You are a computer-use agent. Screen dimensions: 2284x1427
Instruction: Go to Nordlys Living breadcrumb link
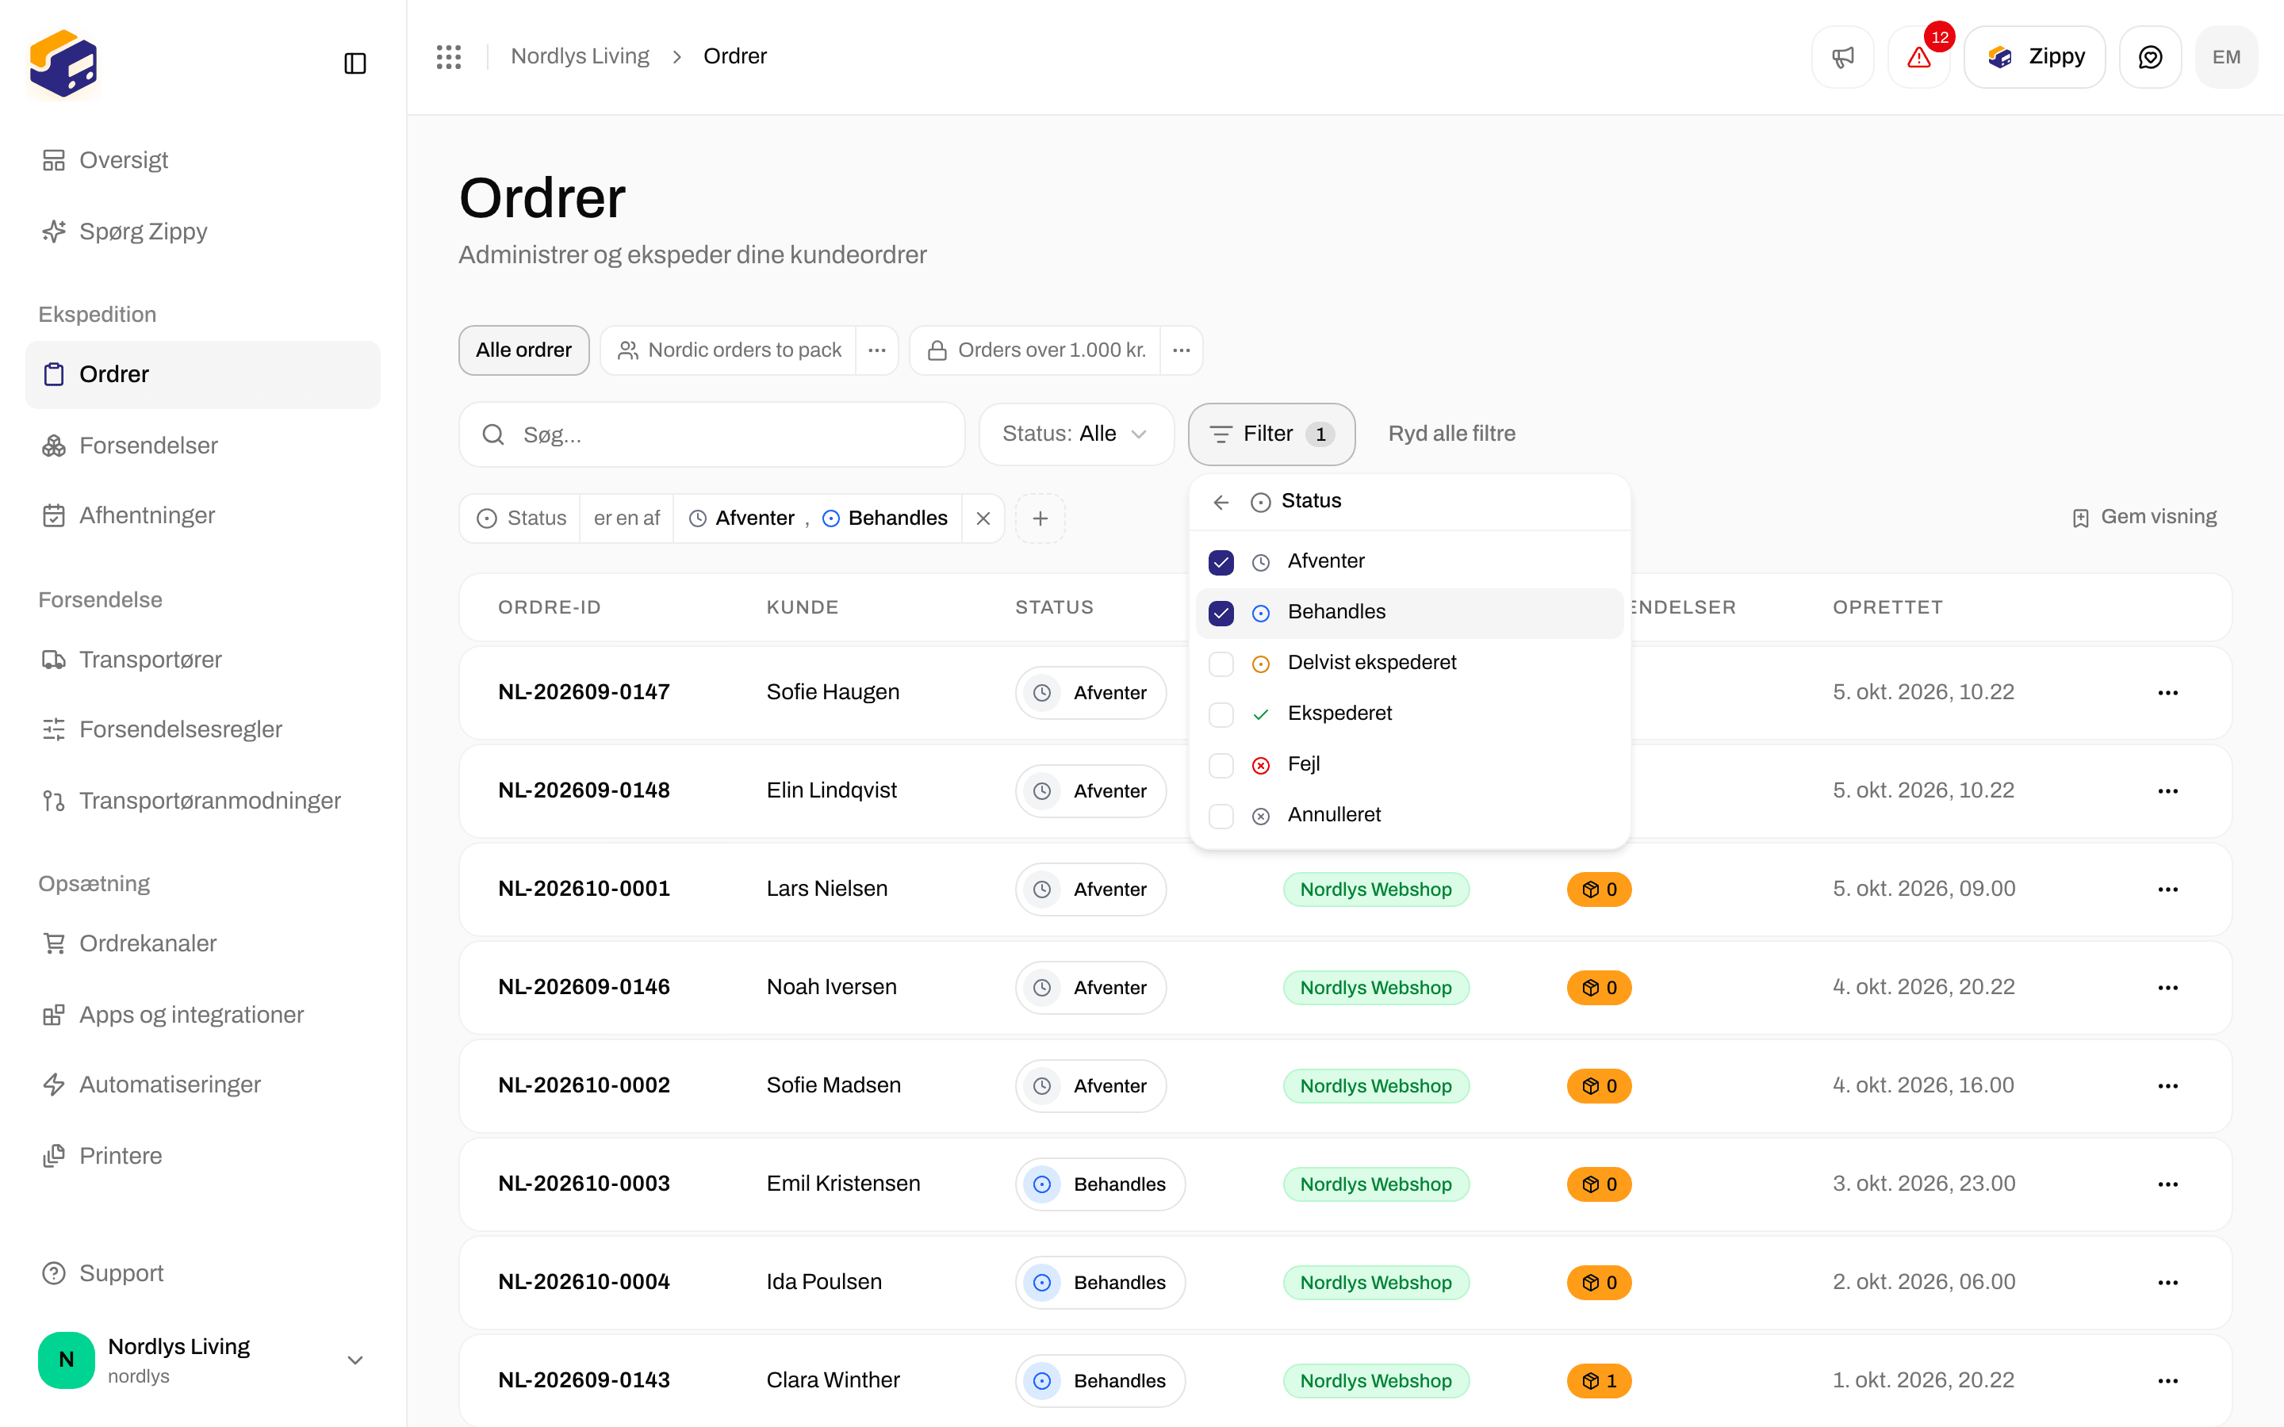click(x=580, y=56)
